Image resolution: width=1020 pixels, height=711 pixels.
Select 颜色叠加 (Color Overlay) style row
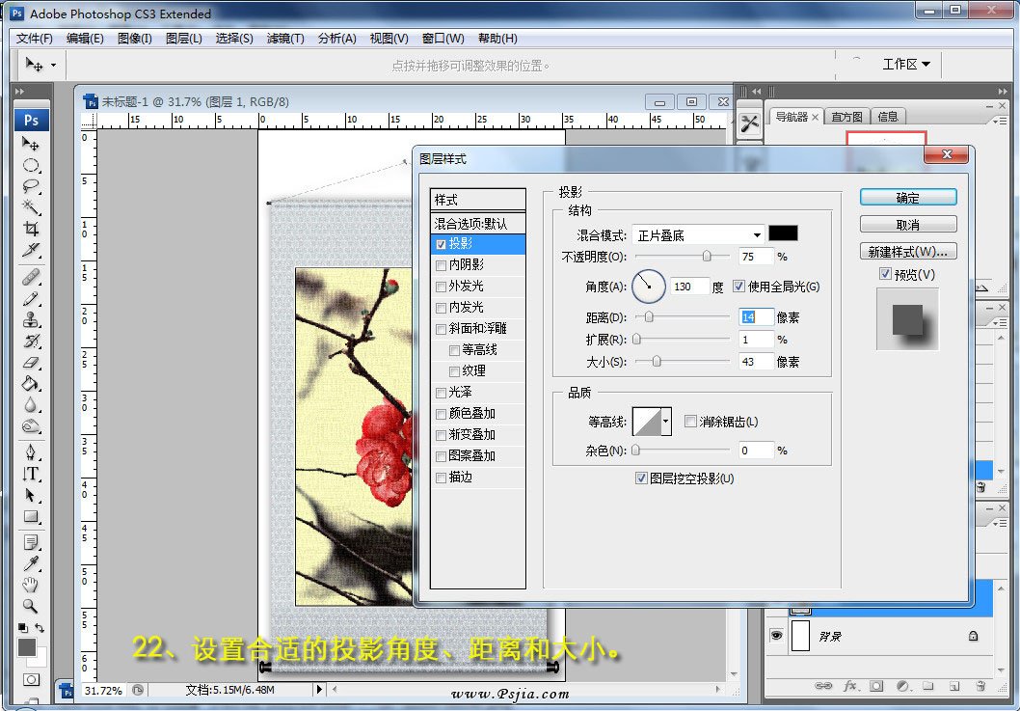478,414
